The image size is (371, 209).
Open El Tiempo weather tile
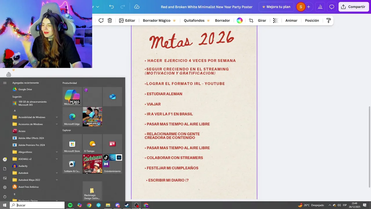[x=92, y=144]
